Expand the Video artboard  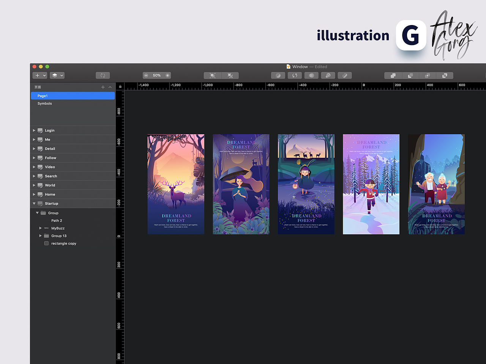coord(34,167)
